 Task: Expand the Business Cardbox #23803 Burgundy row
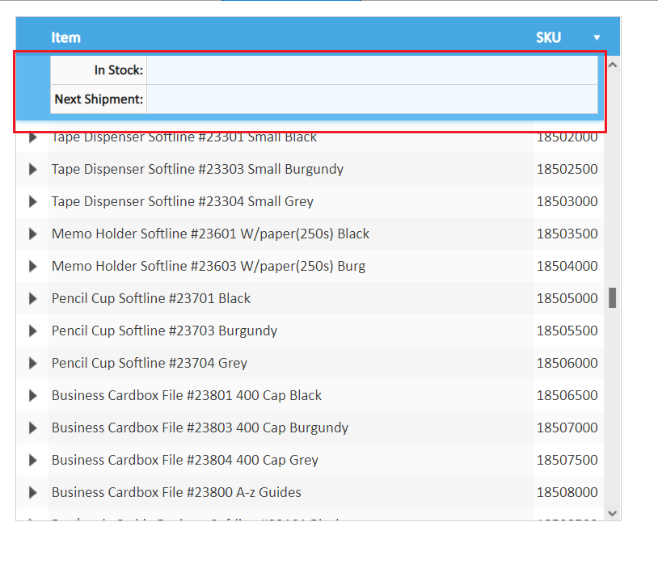click(x=32, y=427)
